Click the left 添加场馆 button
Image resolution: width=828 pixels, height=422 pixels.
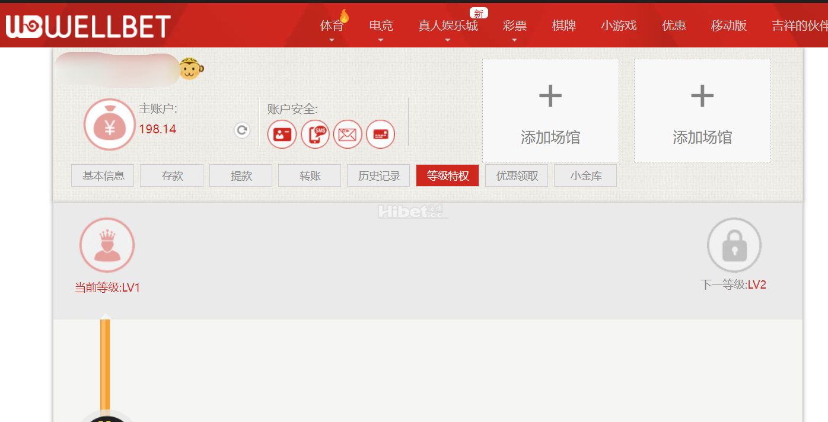coord(550,110)
